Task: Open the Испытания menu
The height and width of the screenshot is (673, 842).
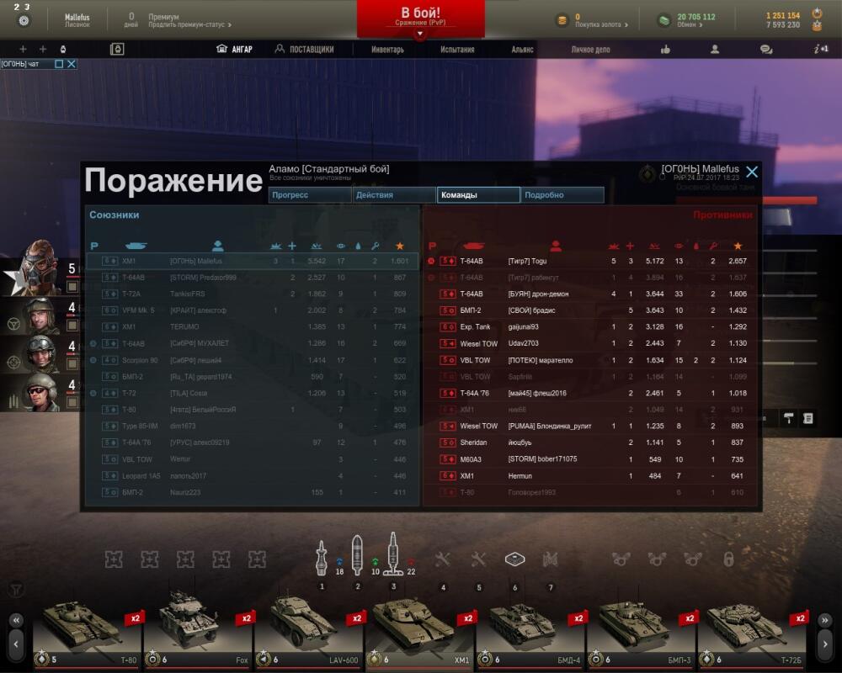Action: [457, 50]
